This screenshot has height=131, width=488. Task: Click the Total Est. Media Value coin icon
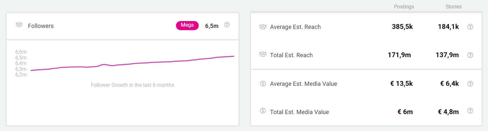[x=263, y=111]
